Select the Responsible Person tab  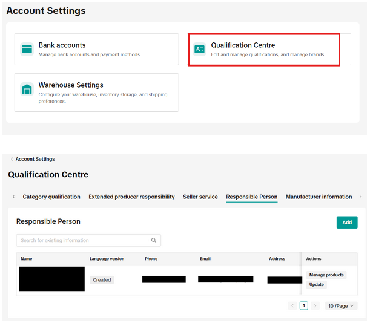(x=252, y=197)
